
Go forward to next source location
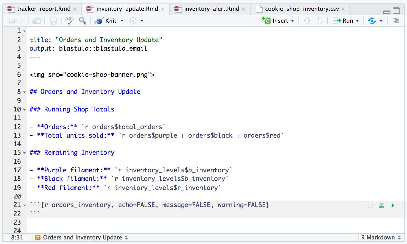pos(20,21)
